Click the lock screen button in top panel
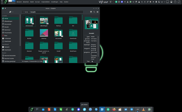The image size is (182, 112). pos(171,2)
